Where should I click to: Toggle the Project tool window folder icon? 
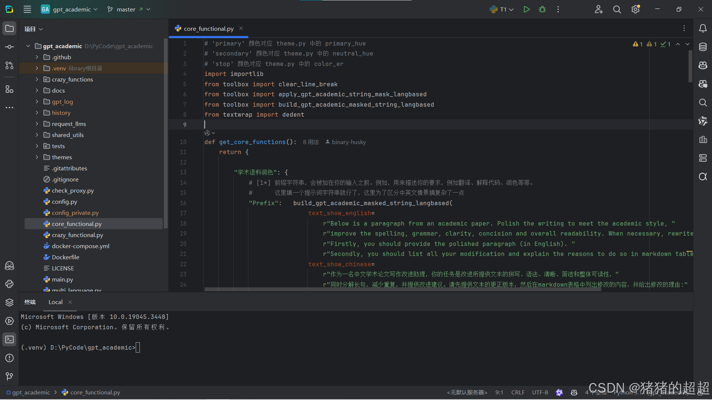(9, 29)
